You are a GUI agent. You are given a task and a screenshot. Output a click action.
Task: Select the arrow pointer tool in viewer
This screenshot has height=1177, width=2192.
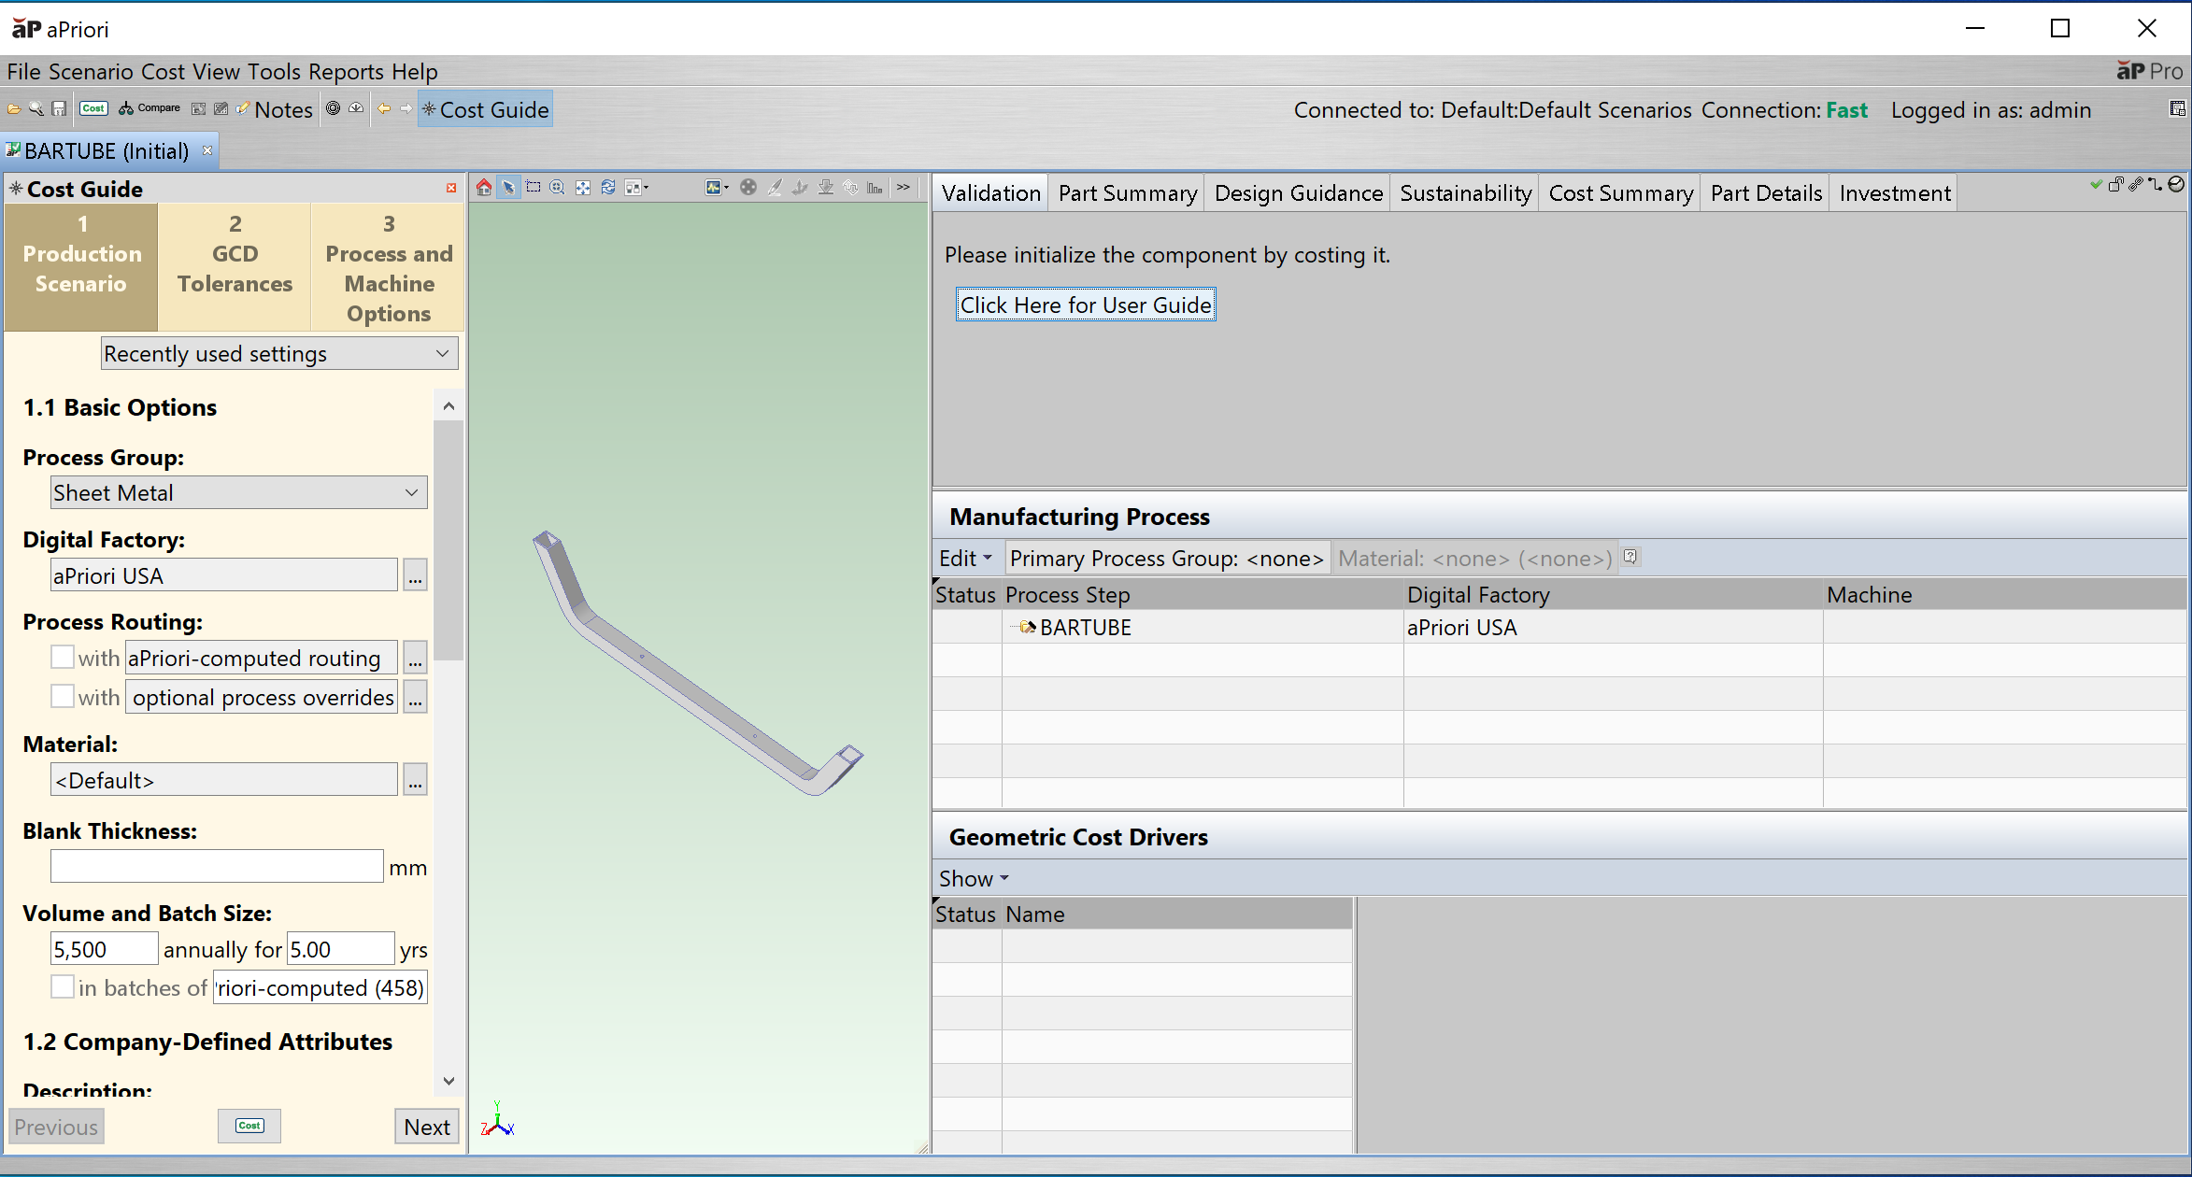tap(508, 188)
